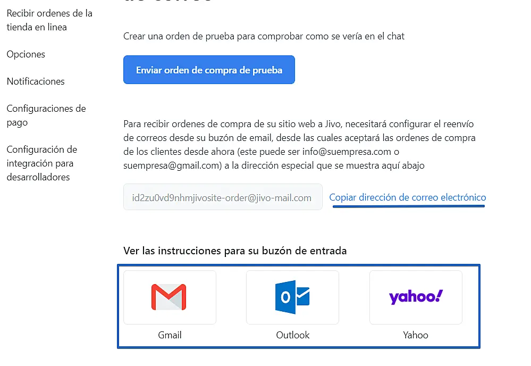Image resolution: width=531 pixels, height=366 pixels.
Task: Click the Yahoo logo icon
Action: [416, 297]
